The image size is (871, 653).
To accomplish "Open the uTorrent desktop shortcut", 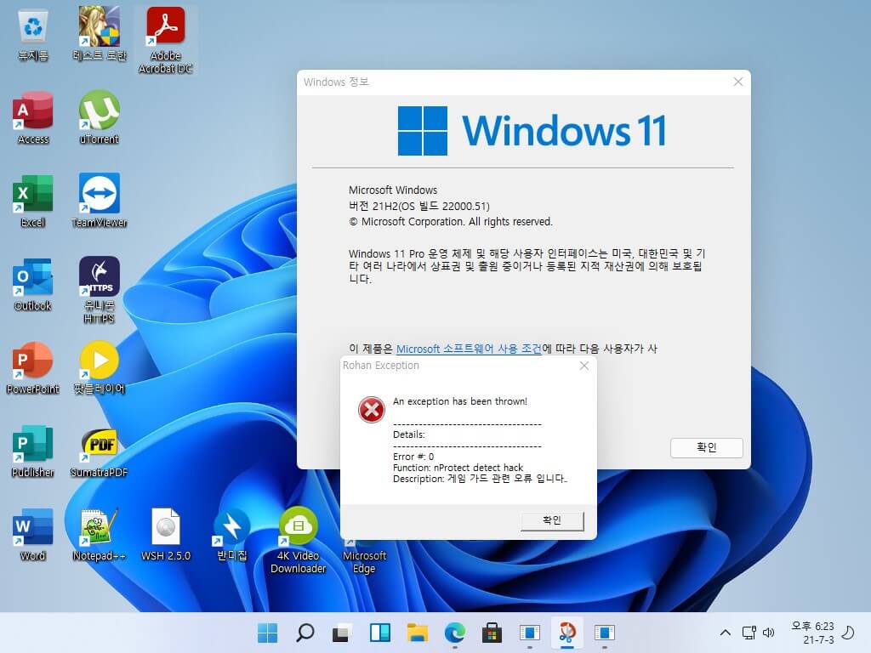I will (x=99, y=117).
